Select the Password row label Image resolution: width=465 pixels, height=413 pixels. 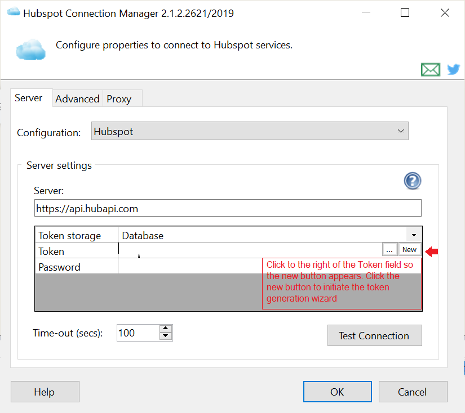[77, 267]
